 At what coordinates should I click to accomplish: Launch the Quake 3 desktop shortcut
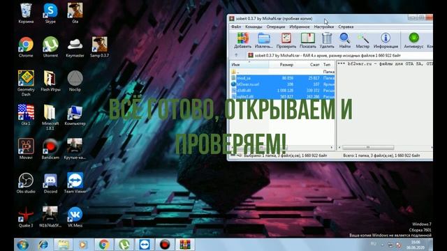pyautogui.click(x=26, y=217)
